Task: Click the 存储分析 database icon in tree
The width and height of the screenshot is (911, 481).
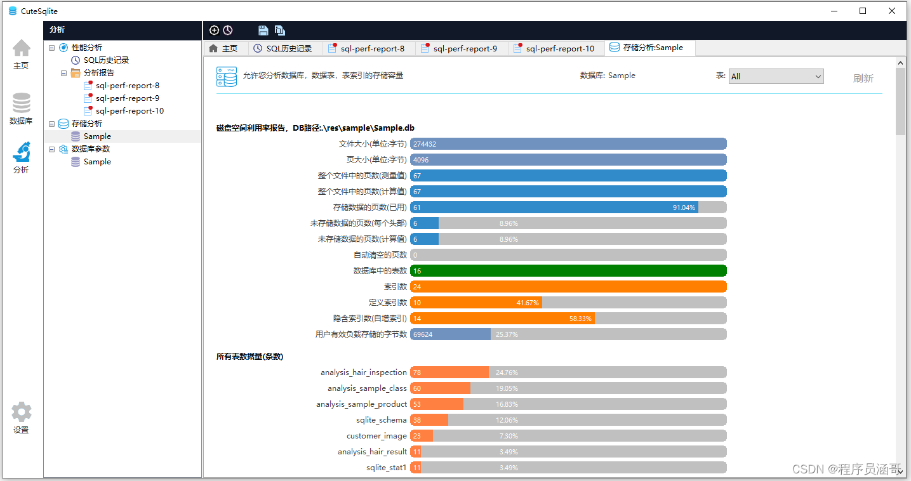Action: point(63,124)
